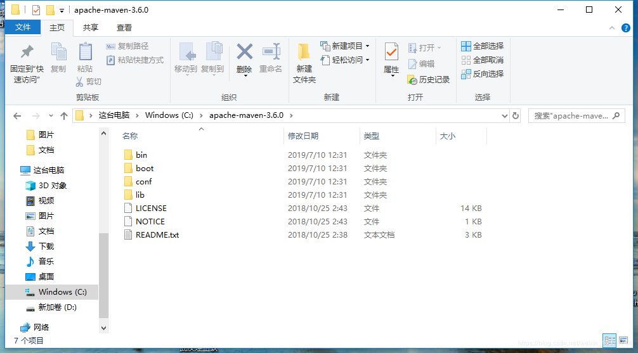Click apache-maven-3.6.0 breadcrumb in address bar
Screen dimensions: 638x353
click(246, 115)
